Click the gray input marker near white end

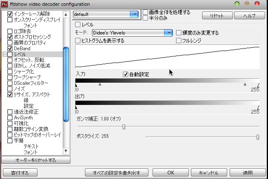coord(245,84)
